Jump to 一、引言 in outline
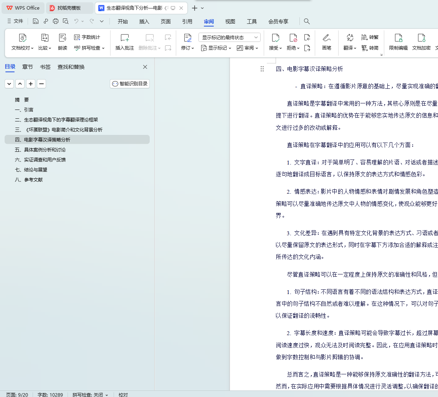 pos(24,110)
